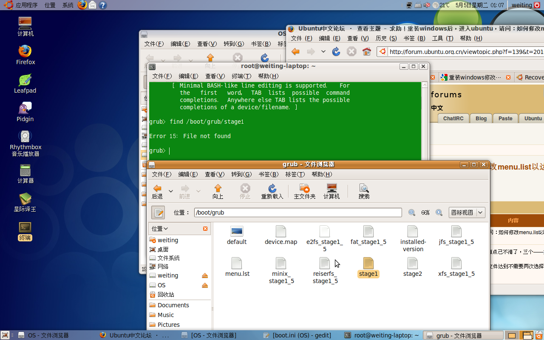Open Firefox back-history dropdown arrow
The image size is (544, 340).
323,51
